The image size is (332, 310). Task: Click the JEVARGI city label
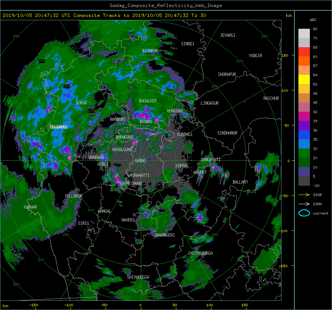(228, 35)
